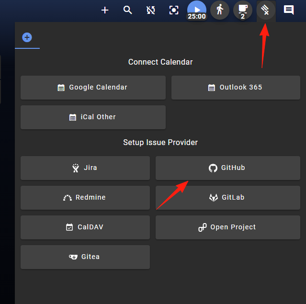Screen dimensions: 306x304
Task: Set up Redmine issue provider
Action: [85, 197]
